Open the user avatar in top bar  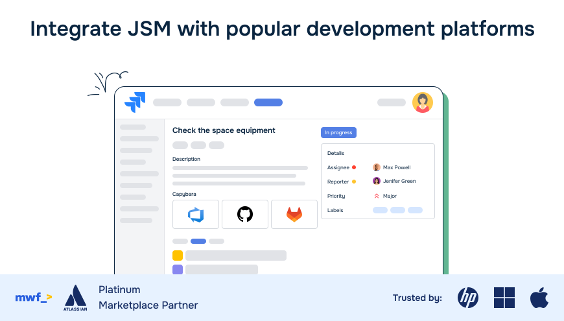(422, 102)
